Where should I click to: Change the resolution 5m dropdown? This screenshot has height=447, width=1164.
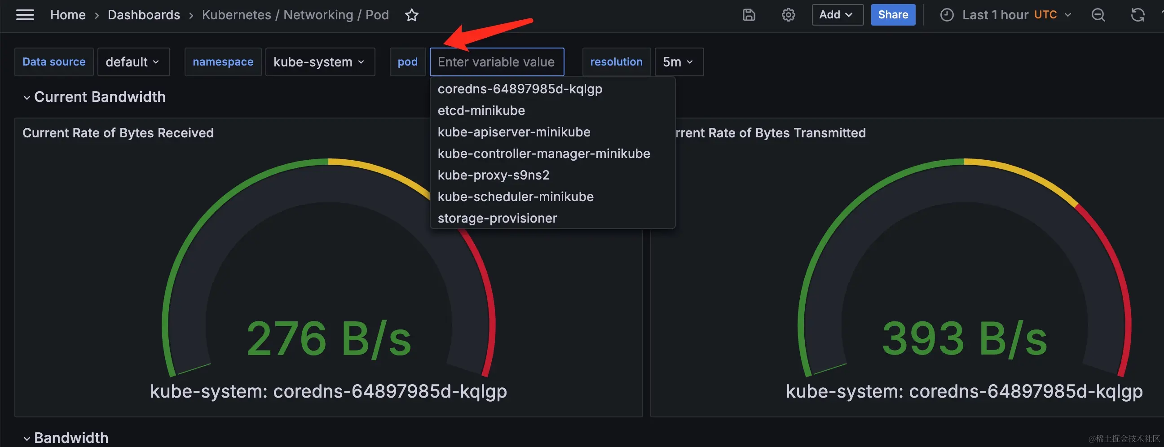point(678,62)
